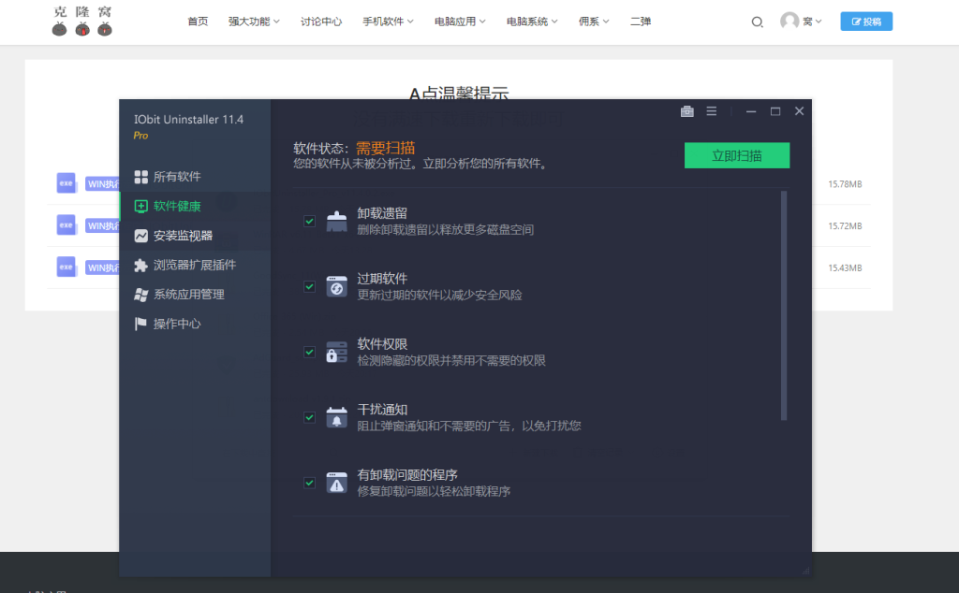Select 浏览器扩展插件 in the sidebar
The height and width of the screenshot is (593, 959).
(195, 265)
